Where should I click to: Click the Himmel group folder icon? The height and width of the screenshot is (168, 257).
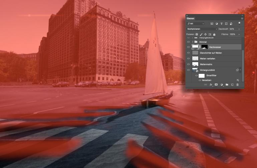pos(196,42)
